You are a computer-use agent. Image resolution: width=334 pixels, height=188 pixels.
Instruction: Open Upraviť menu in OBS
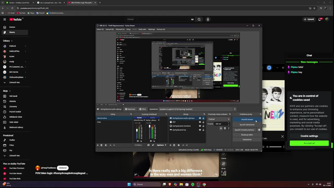coord(110,29)
